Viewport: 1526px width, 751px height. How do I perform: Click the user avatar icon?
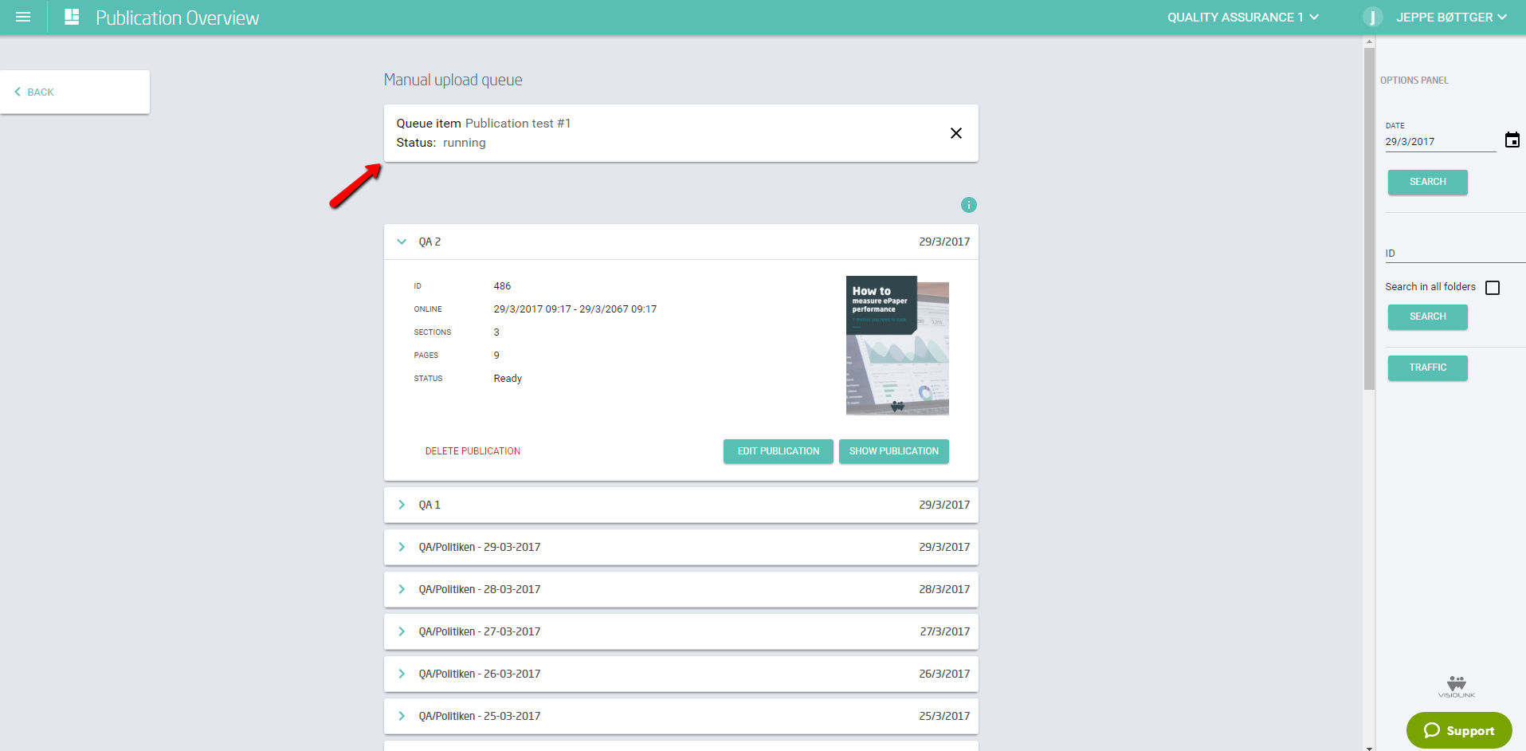coord(1372,17)
